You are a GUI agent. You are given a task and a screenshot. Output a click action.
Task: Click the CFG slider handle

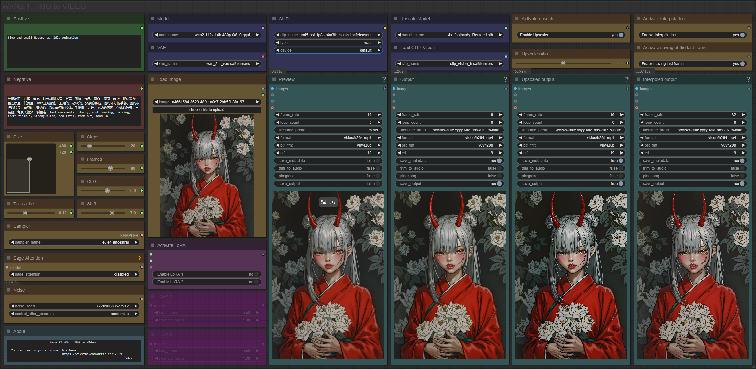pos(107,191)
